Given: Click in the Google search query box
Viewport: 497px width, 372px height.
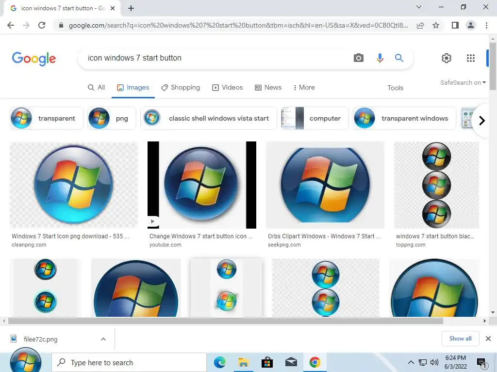Looking at the screenshot, I should [x=215, y=58].
